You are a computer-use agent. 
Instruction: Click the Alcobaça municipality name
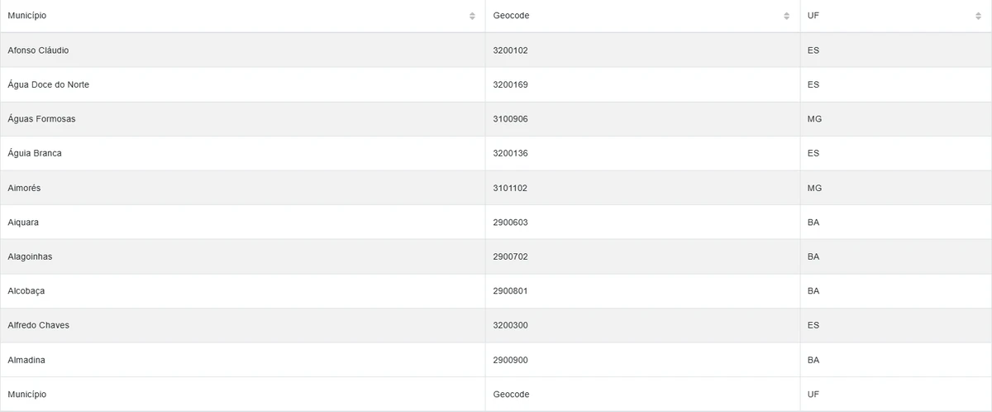(x=28, y=291)
